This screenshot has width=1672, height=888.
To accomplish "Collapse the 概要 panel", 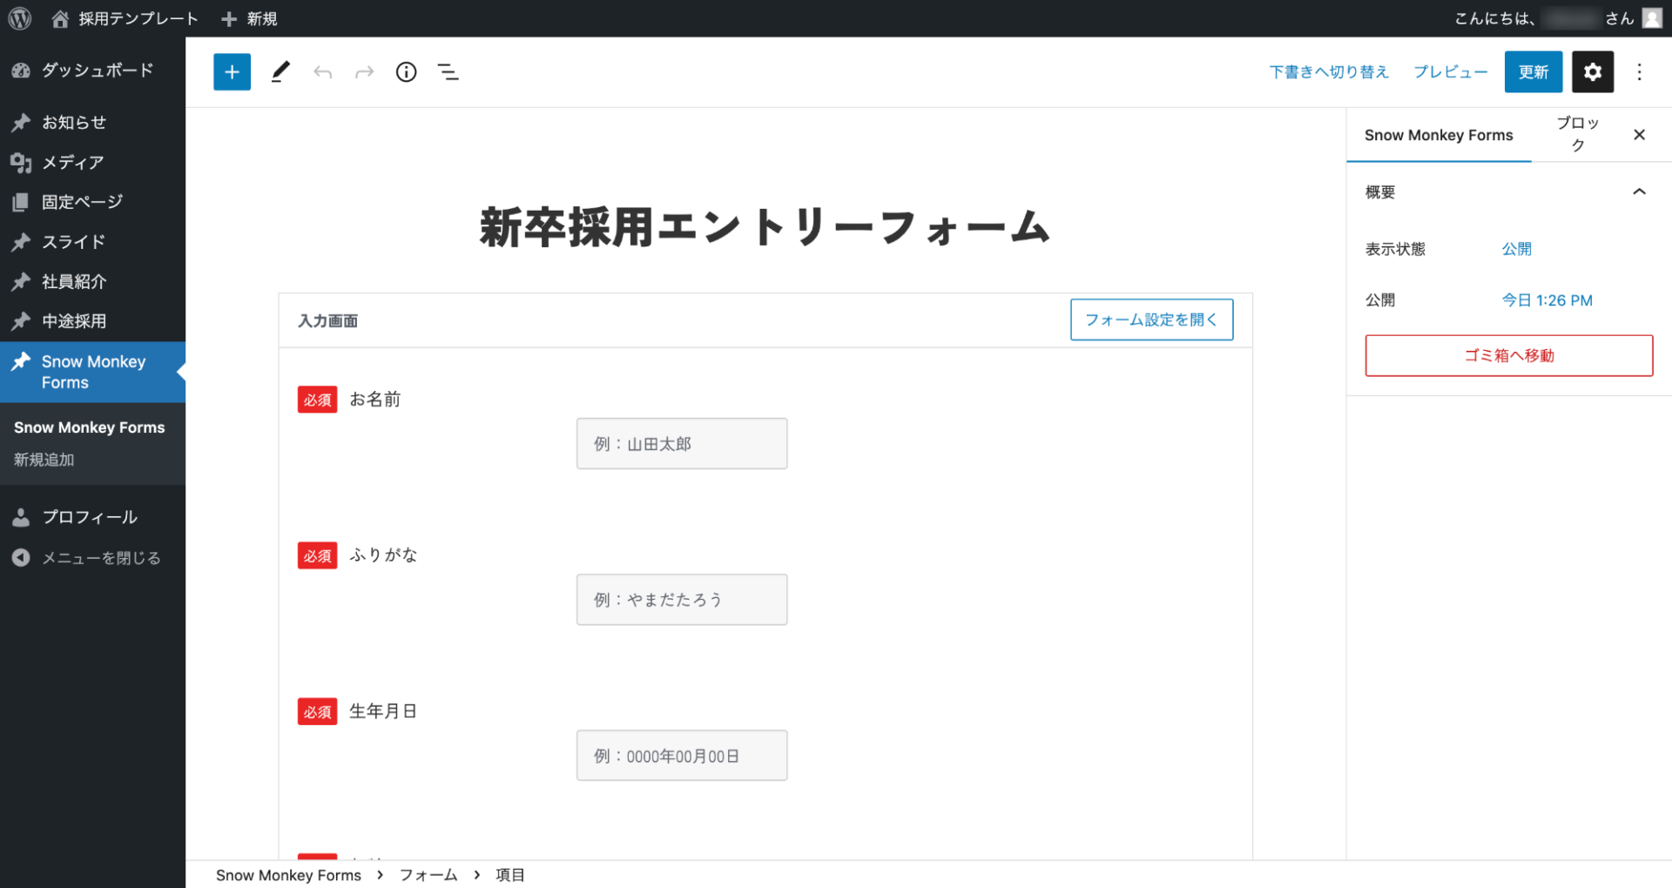I will pos(1639,192).
